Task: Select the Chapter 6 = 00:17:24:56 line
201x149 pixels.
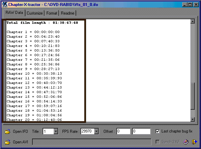Action: [x=33, y=55]
